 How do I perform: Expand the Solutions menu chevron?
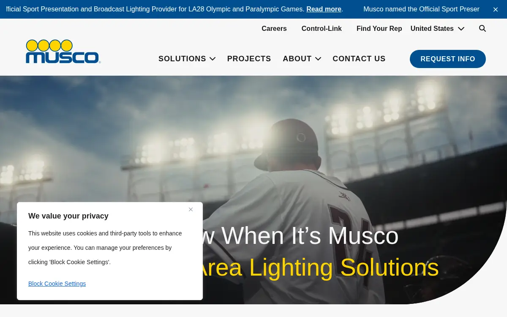point(213,59)
